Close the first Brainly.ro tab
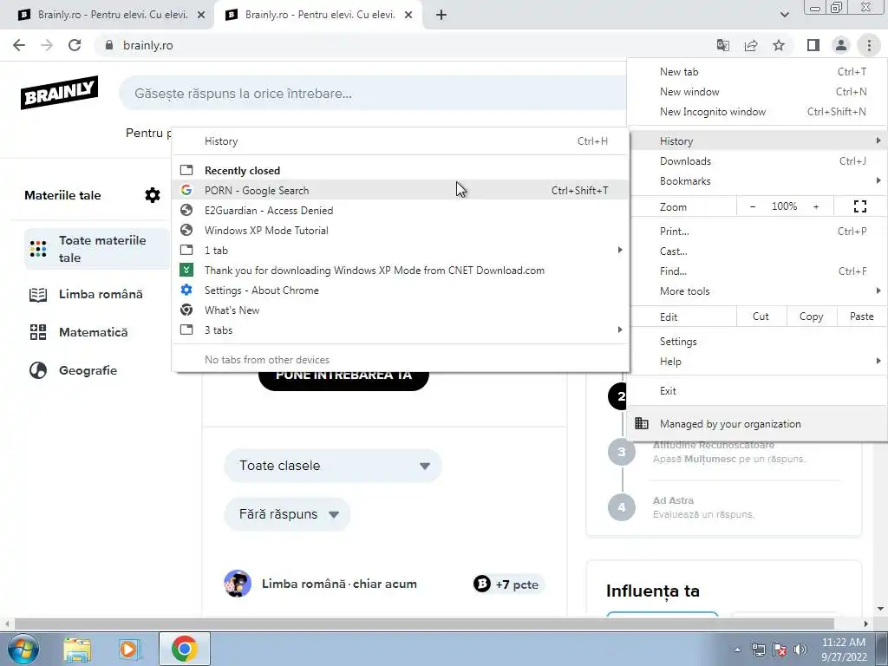 (x=201, y=16)
